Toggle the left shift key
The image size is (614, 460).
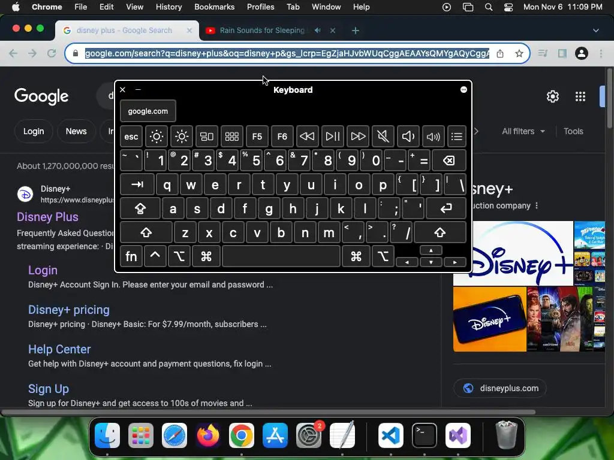(x=146, y=233)
